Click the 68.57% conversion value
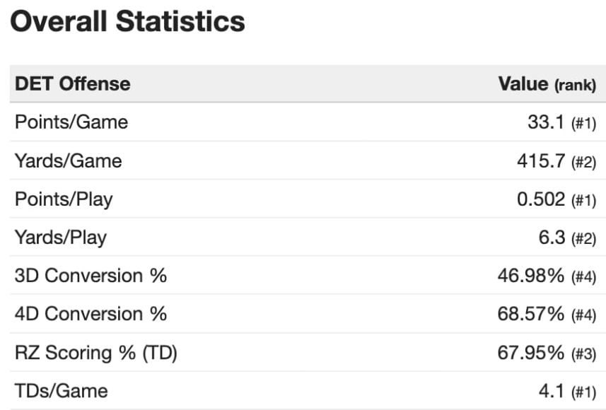 (x=531, y=314)
